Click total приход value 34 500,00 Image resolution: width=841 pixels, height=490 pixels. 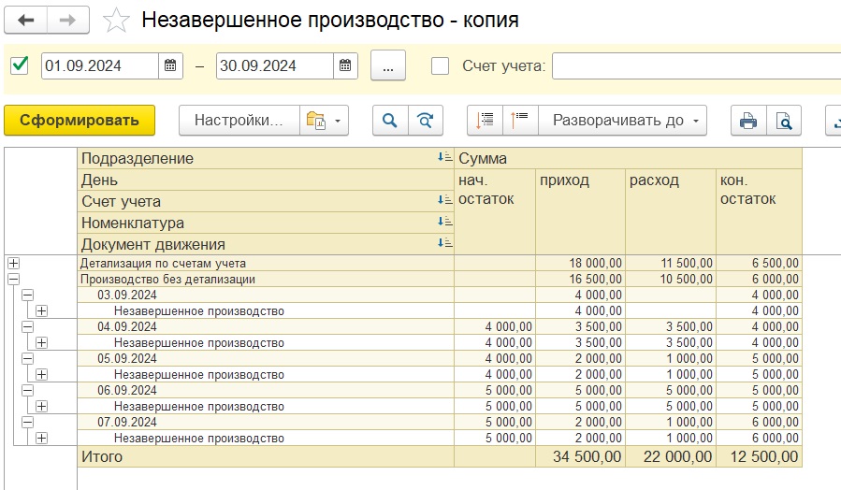[x=580, y=456]
